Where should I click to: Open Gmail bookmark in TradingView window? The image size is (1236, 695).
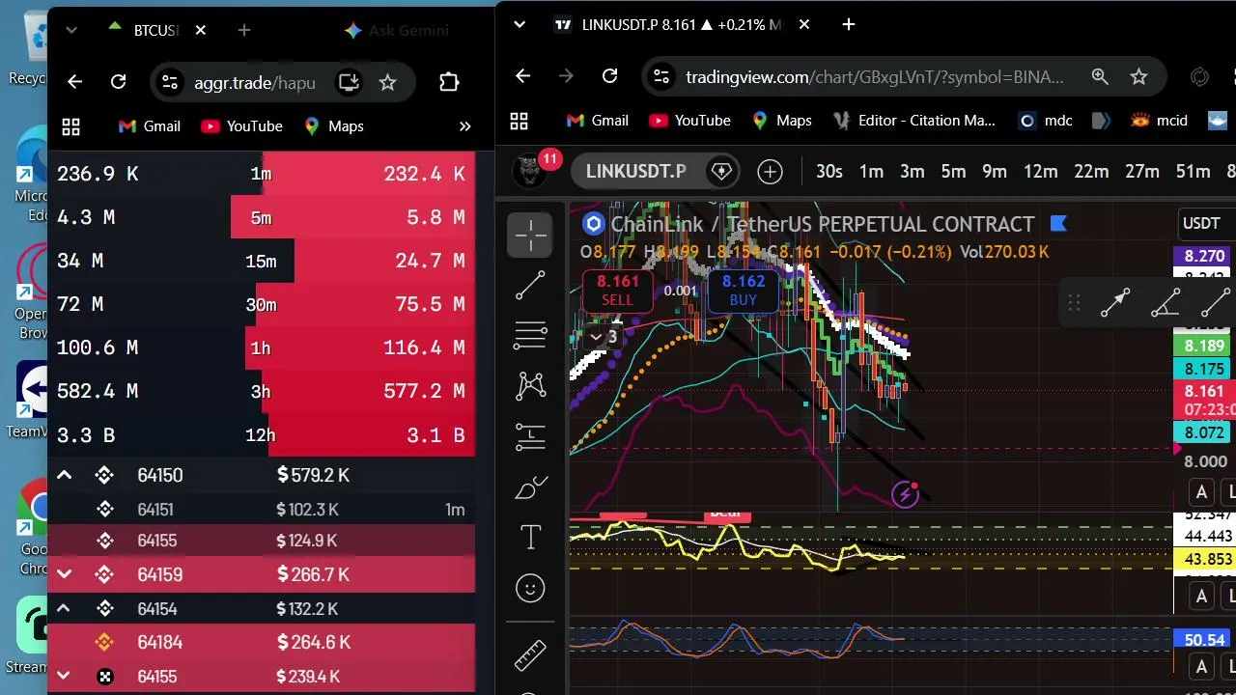pyautogui.click(x=598, y=121)
